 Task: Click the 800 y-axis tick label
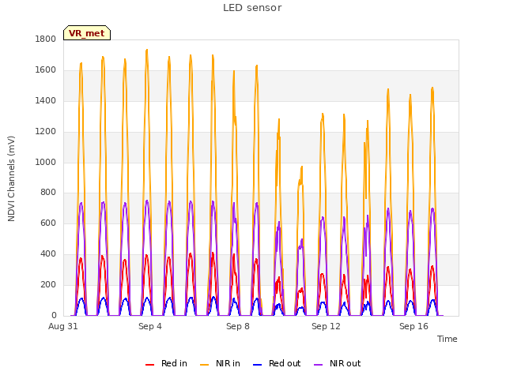point(48,193)
